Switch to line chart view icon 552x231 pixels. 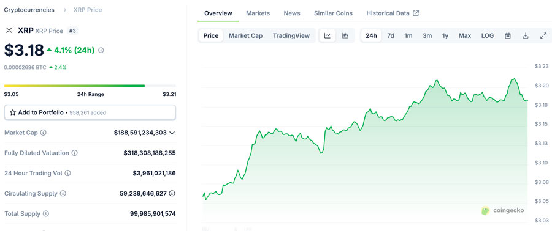[x=328, y=36]
